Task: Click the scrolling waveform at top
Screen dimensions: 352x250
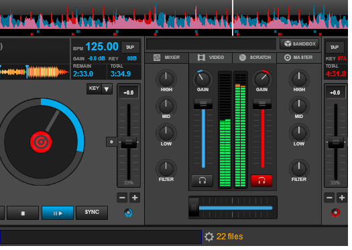Action: coord(174,18)
